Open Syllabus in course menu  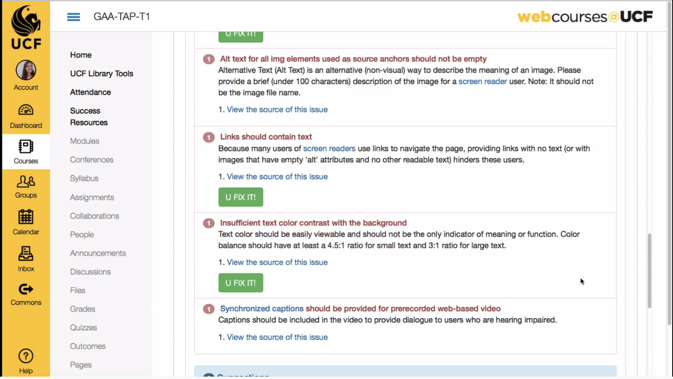coord(84,178)
